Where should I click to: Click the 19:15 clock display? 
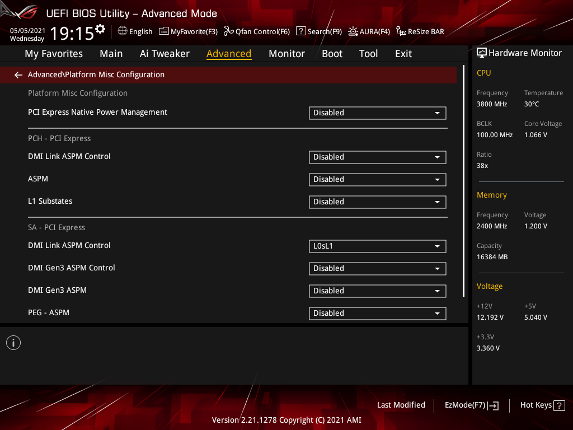[x=72, y=33]
